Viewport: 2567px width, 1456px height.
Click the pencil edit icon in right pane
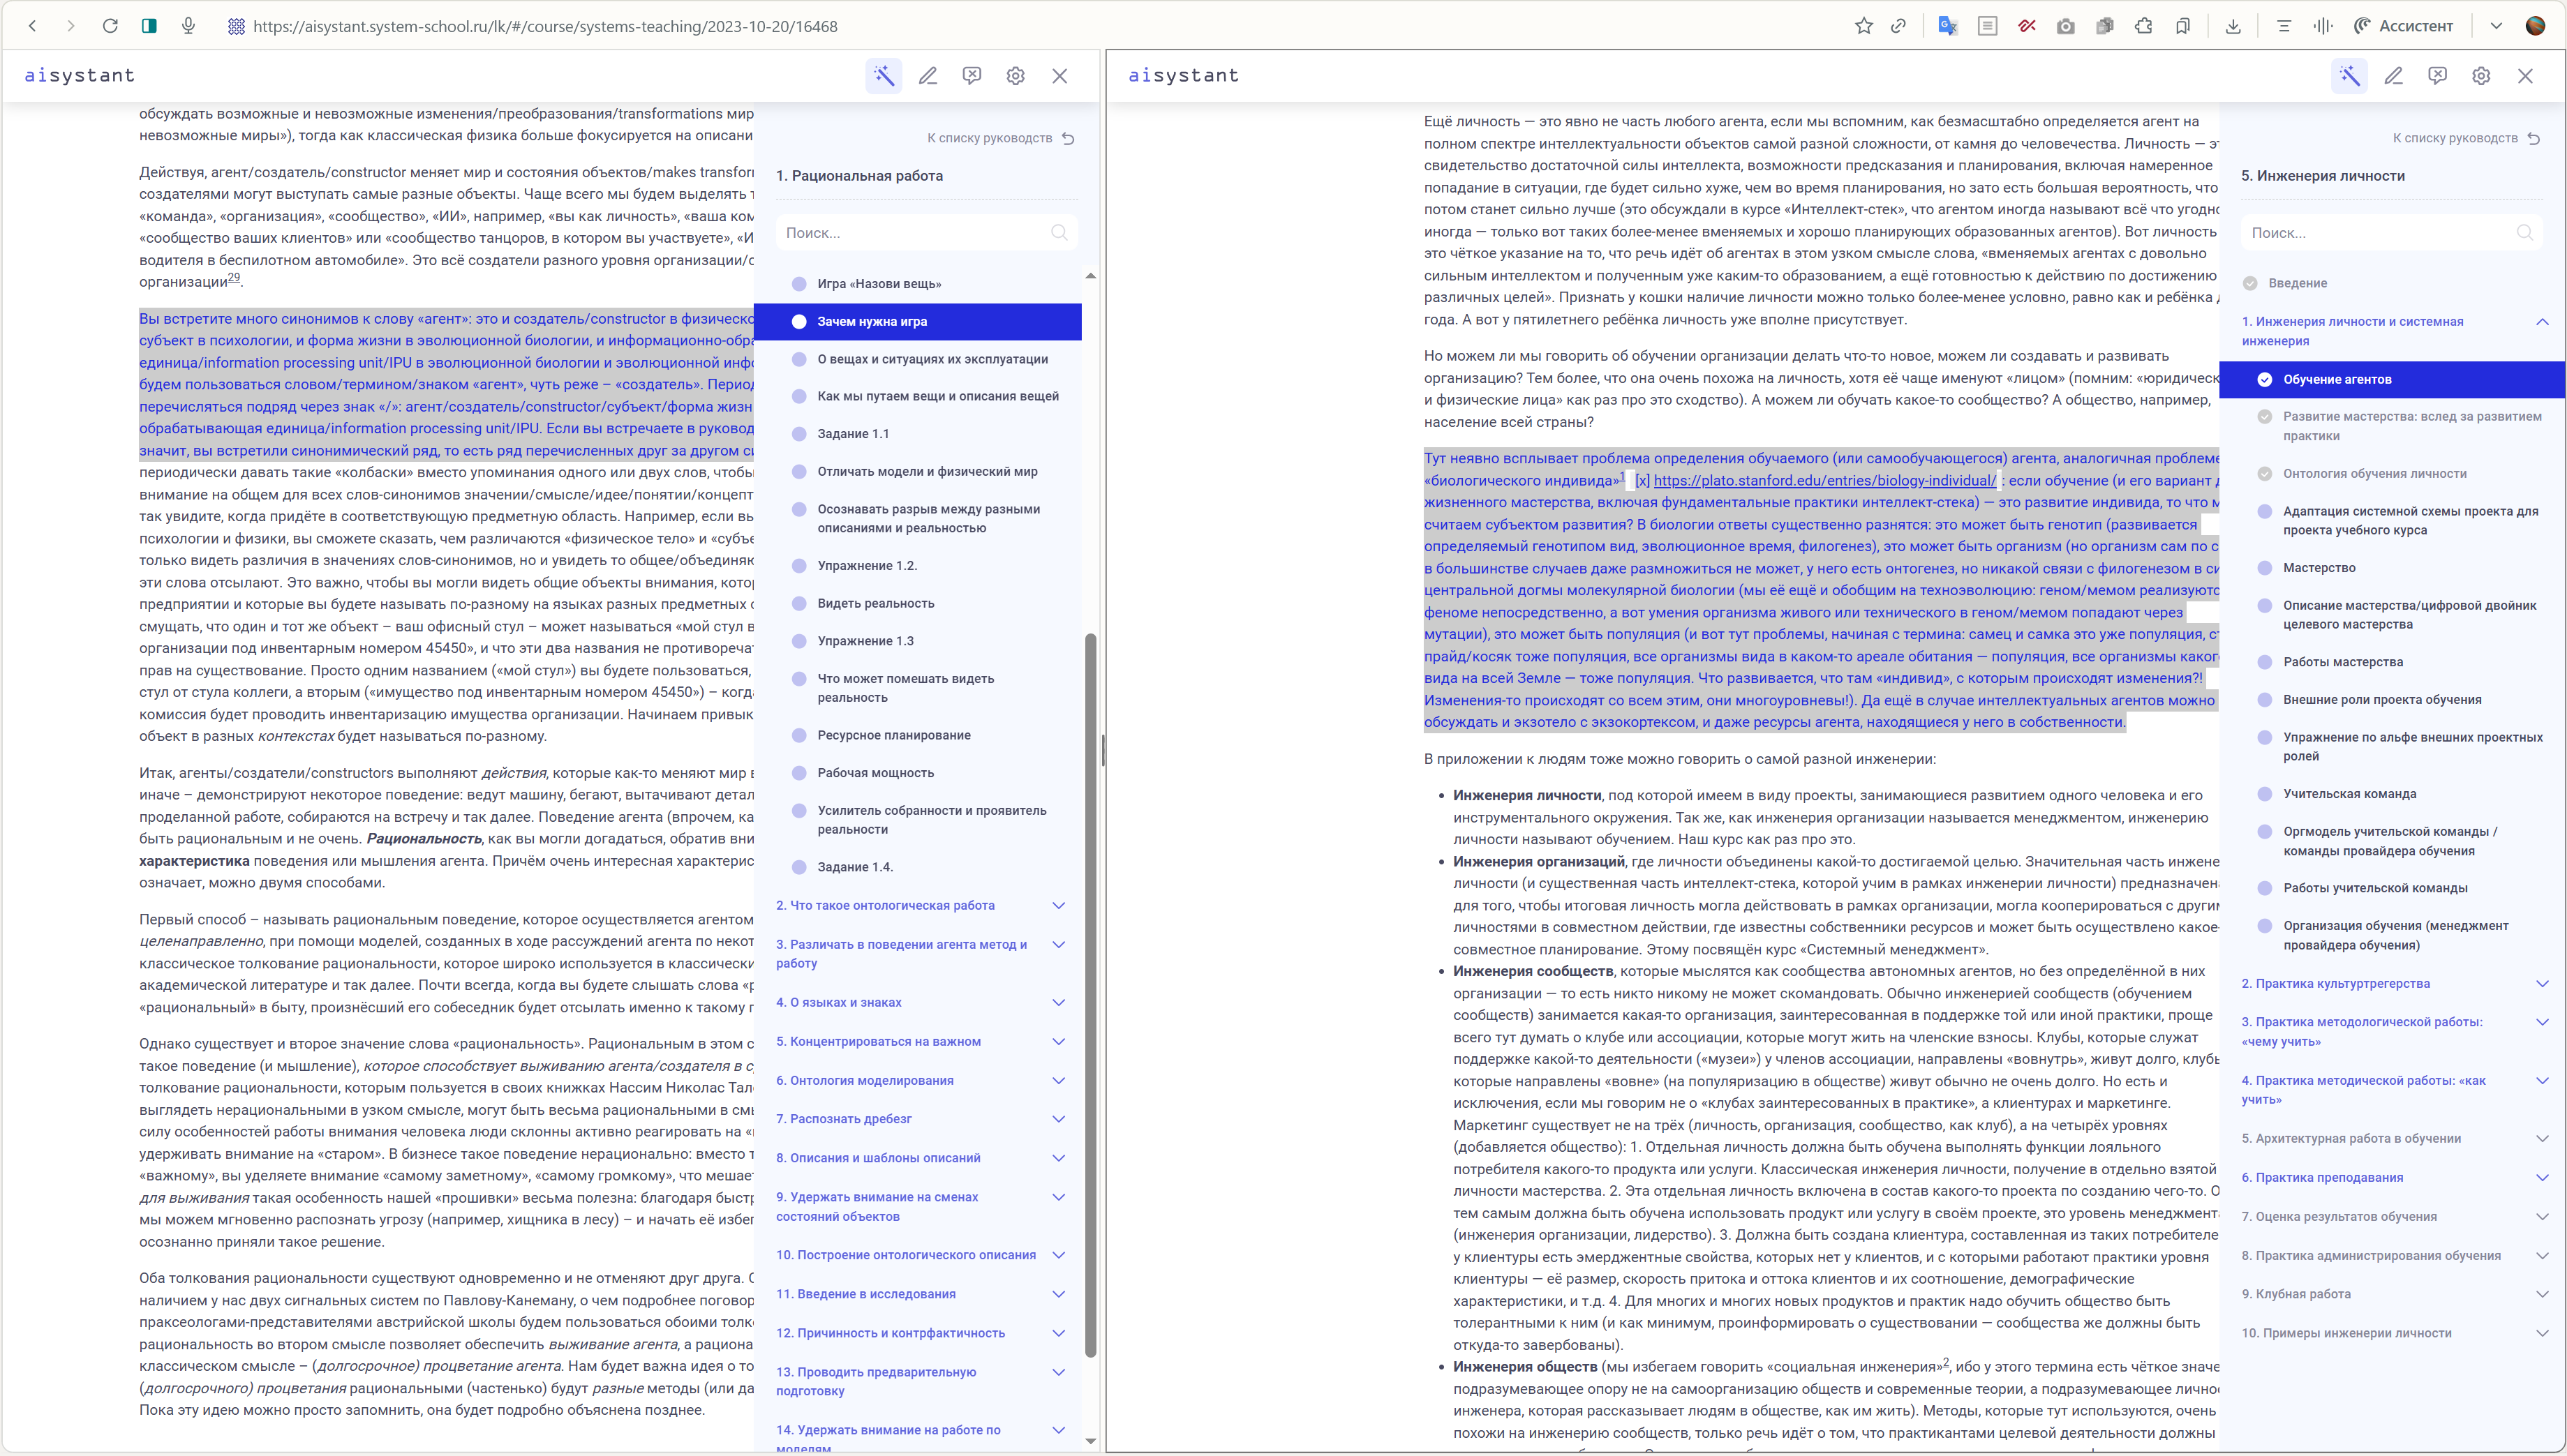[2393, 76]
